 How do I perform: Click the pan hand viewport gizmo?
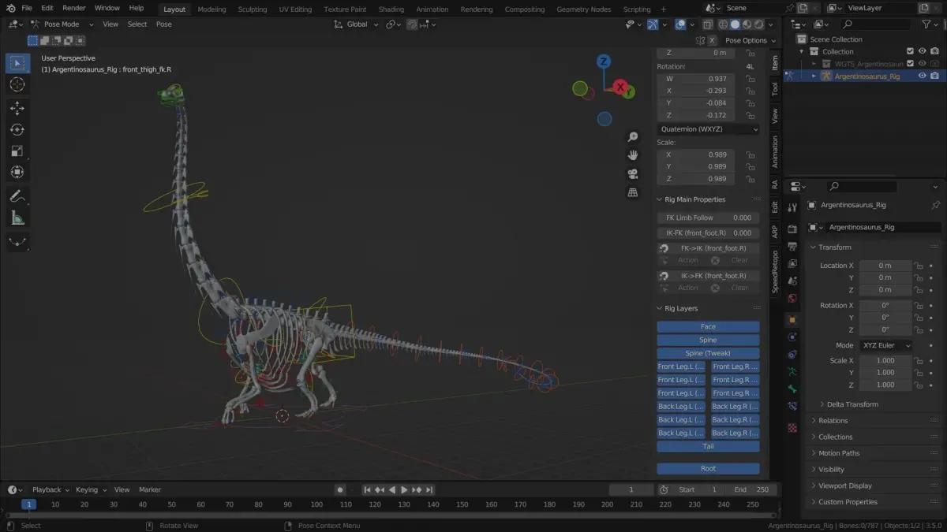(633, 155)
